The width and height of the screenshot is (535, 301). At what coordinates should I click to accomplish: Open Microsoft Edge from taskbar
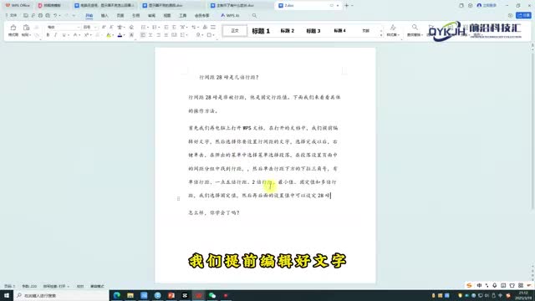(117, 295)
